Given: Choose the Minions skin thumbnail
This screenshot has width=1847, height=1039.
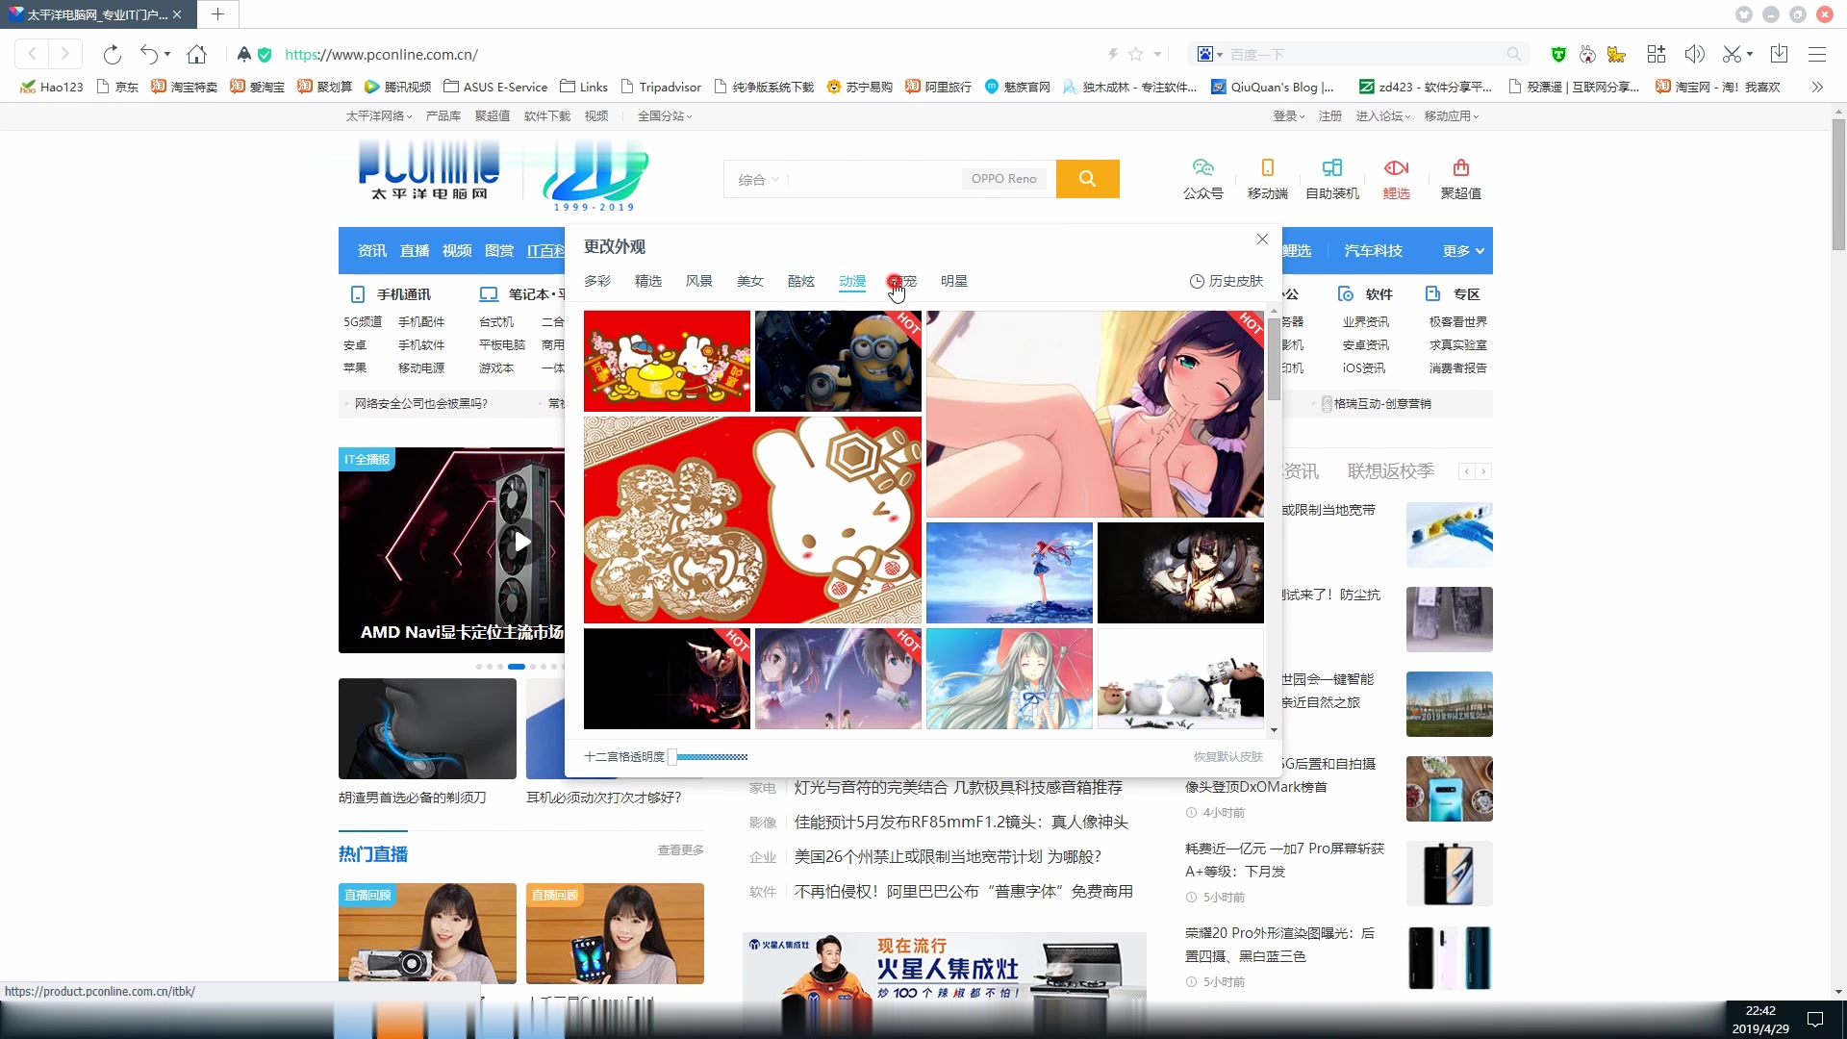Looking at the screenshot, I should [838, 361].
